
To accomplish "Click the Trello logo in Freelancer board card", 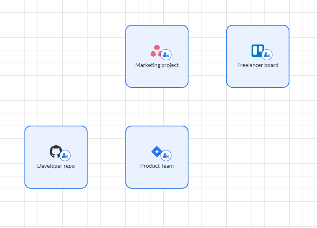I will [257, 50].
